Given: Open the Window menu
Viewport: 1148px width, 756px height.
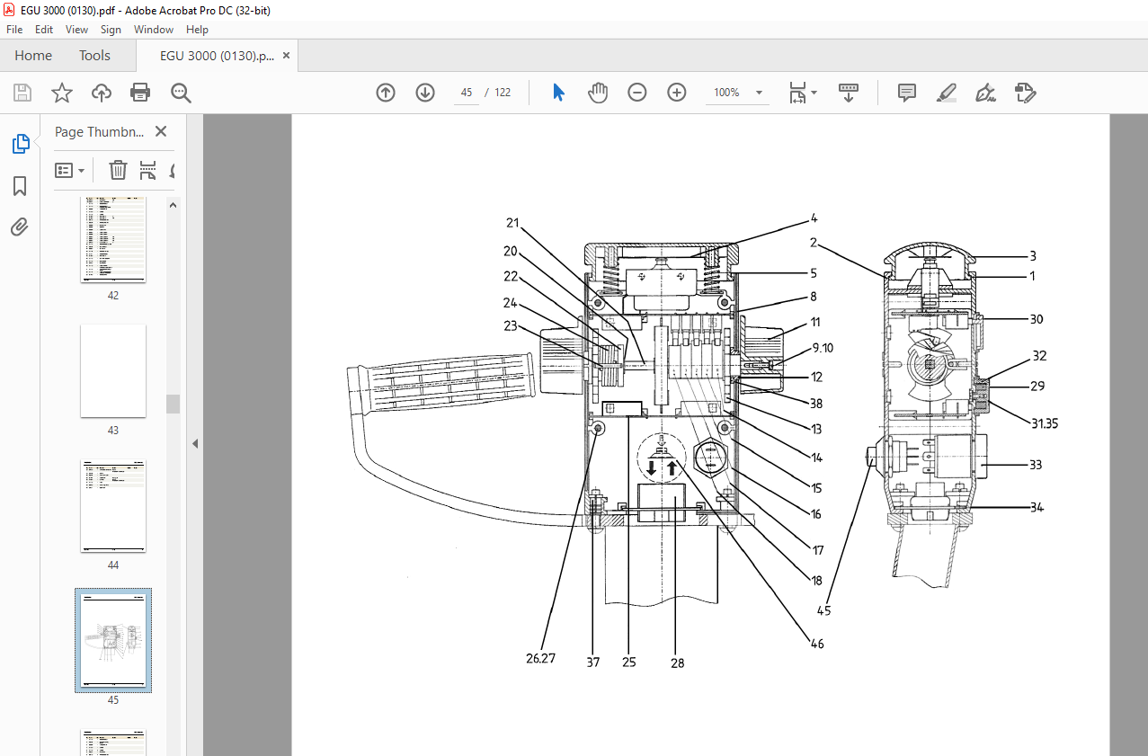Looking at the screenshot, I should [x=154, y=30].
